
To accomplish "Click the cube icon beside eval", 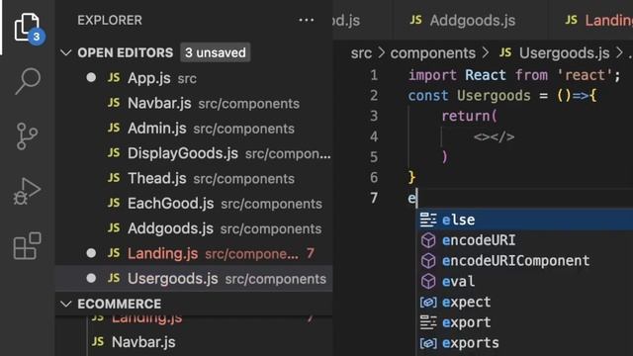I will coord(428,281).
